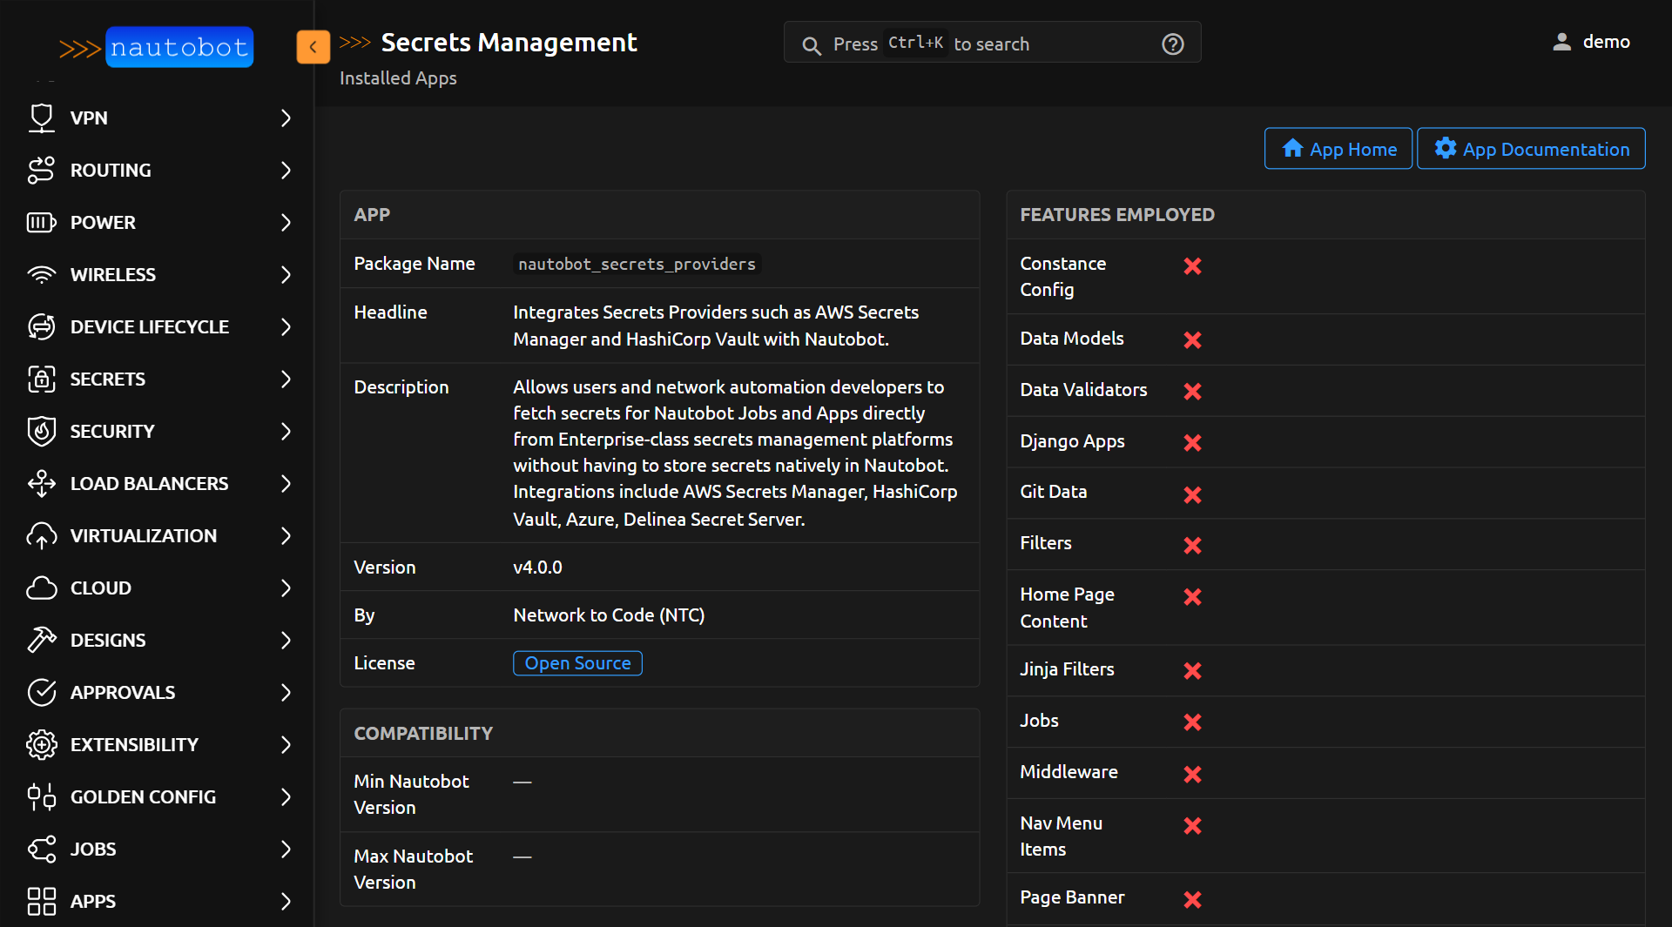This screenshot has width=1672, height=927.
Task: Click the Open Source license badge
Action: (577, 663)
